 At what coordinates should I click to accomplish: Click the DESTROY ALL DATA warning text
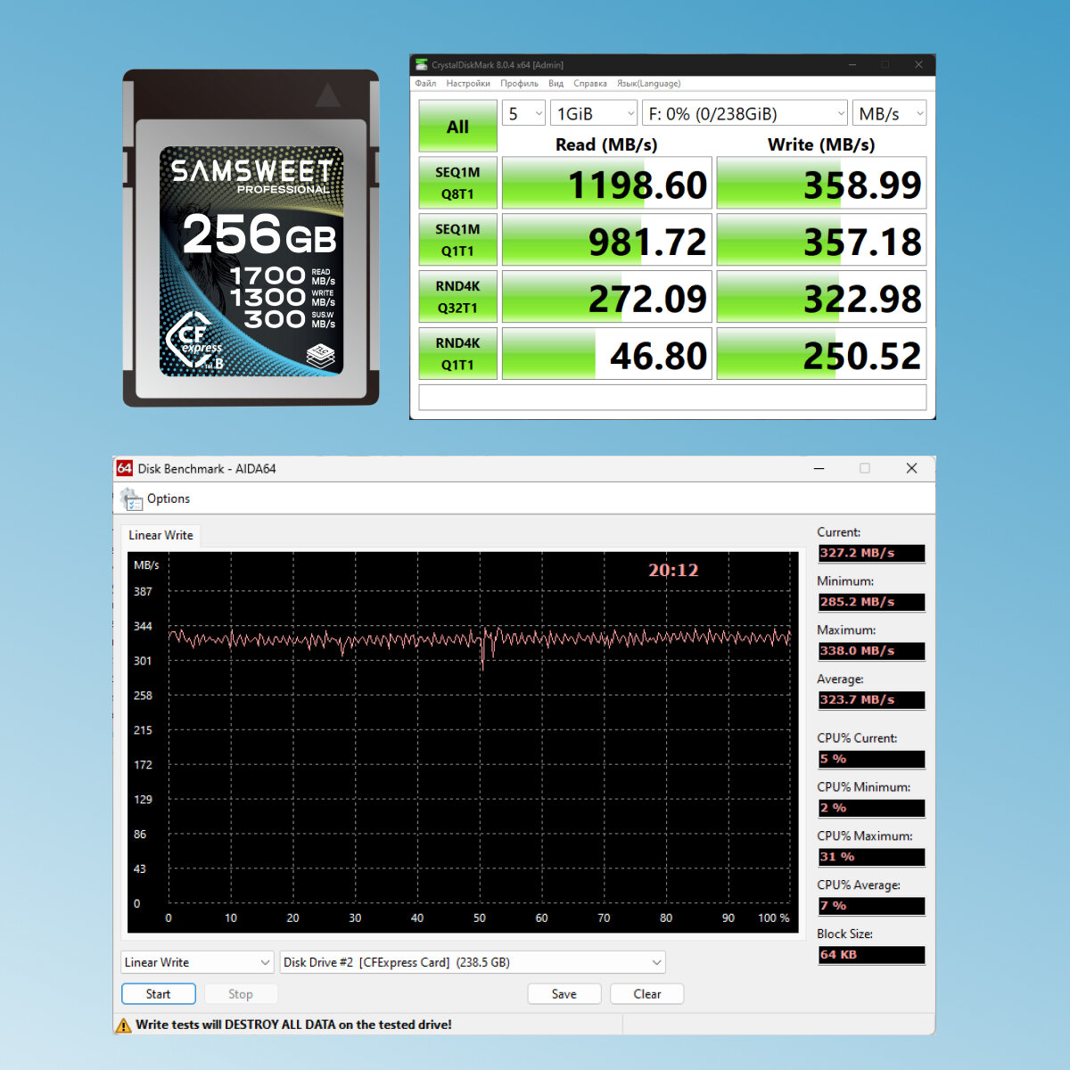(293, 1025)
